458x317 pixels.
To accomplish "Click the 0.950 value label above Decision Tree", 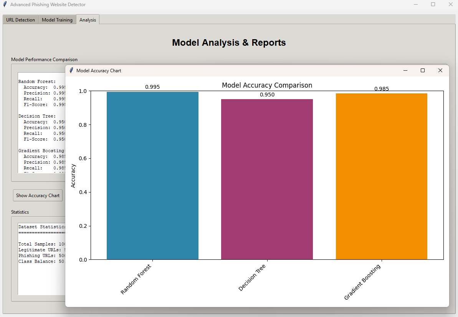I will coord(267,95).
